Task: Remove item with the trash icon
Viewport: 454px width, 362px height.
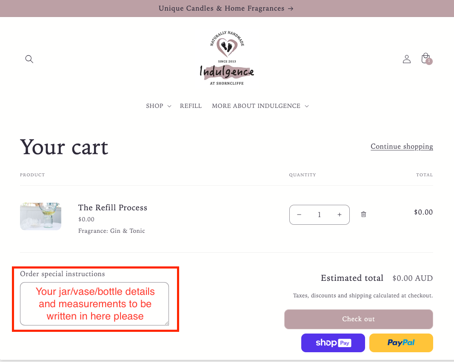Action: (x=363, y=215)
